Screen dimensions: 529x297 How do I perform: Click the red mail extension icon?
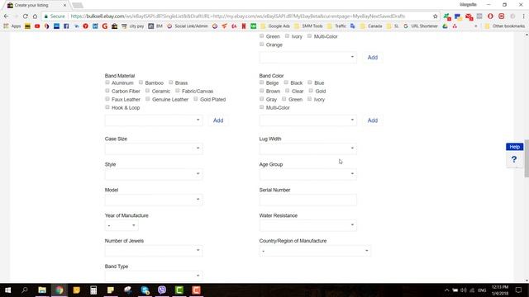click(469, 16)
